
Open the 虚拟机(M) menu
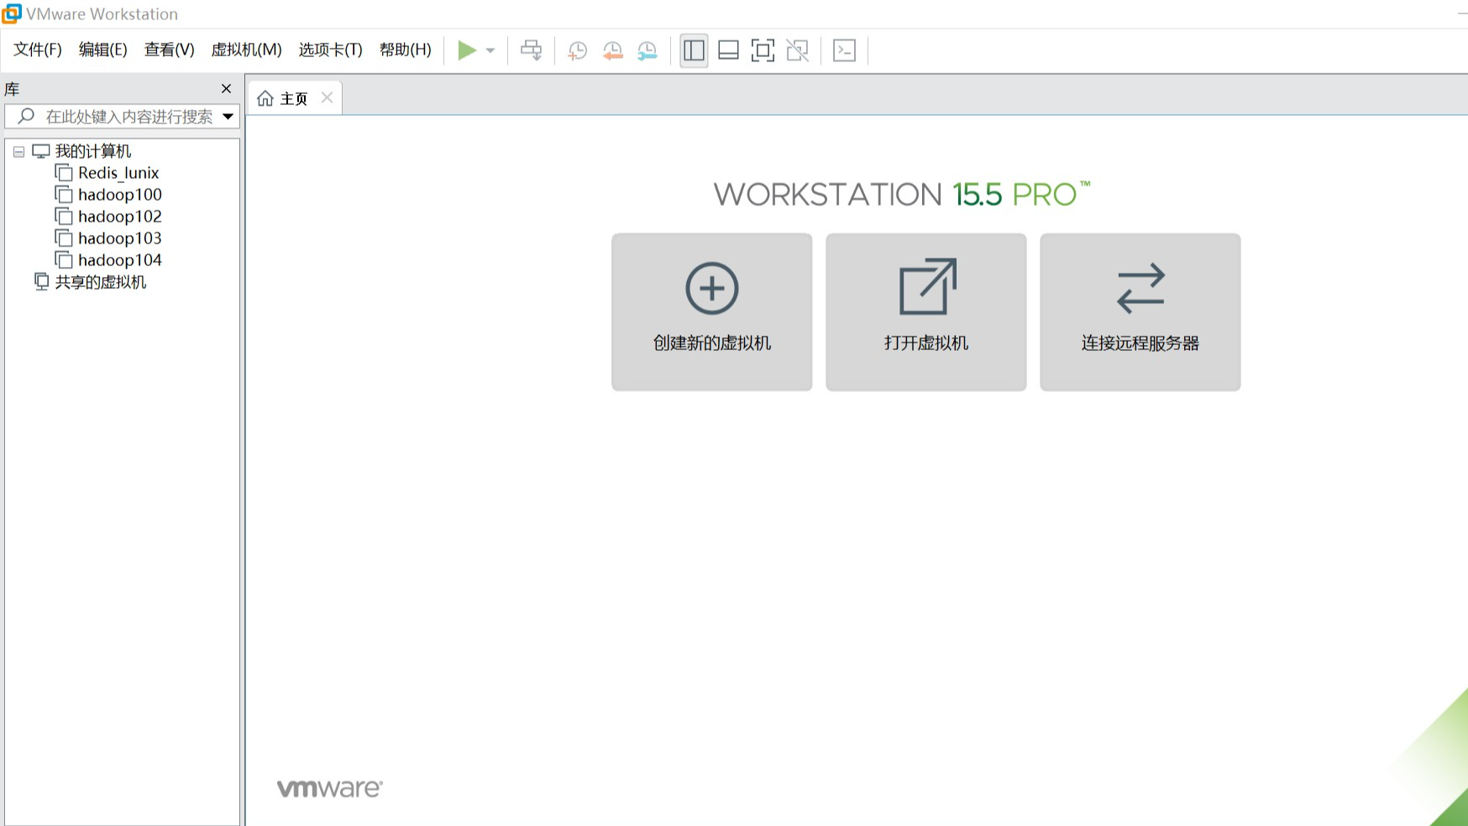(246, 50)
